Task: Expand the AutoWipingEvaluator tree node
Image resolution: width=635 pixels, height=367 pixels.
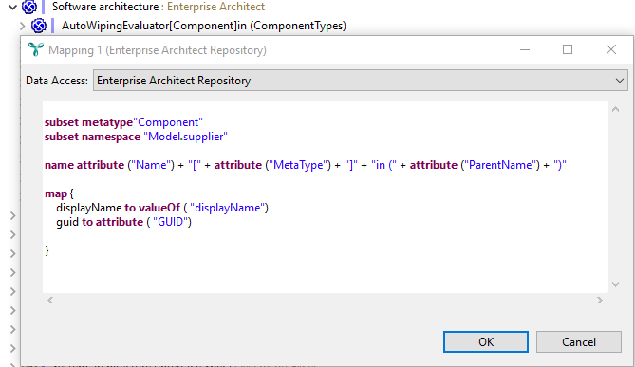Action: pos(22,26)
